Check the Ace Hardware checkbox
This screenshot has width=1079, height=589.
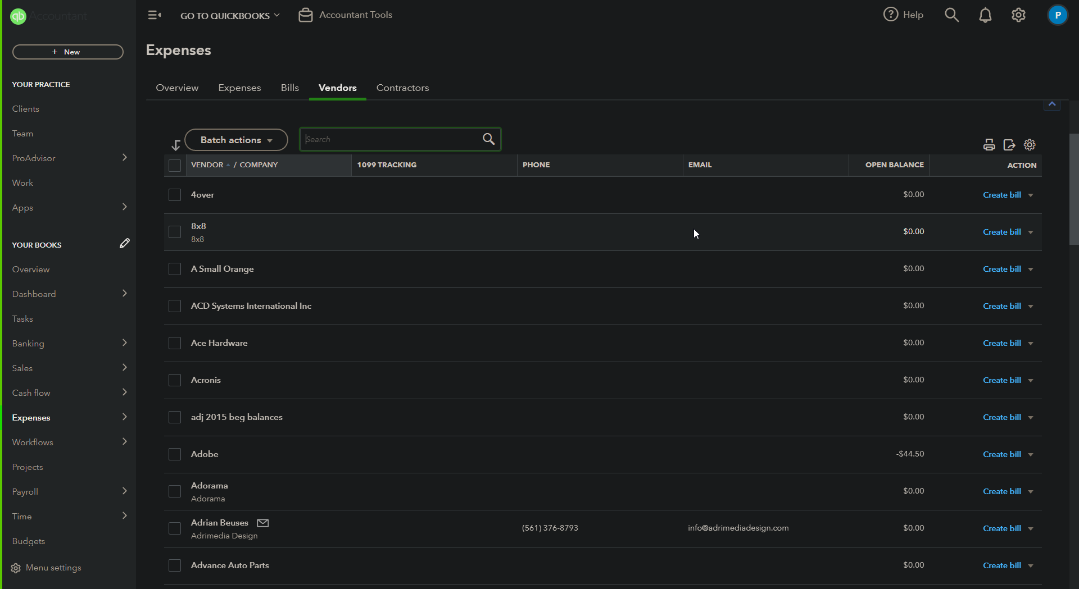click(175, 343)
